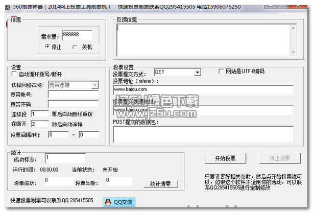Click the 需求量 input field
This screenshot has width=313, height=213.
click(x=77, y=35)
